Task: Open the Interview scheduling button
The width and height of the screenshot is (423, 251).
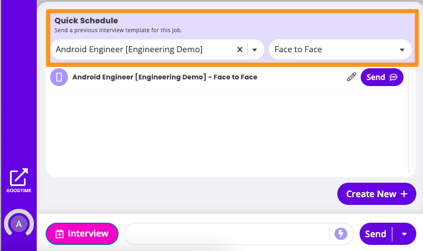Action: click(82, 234)
